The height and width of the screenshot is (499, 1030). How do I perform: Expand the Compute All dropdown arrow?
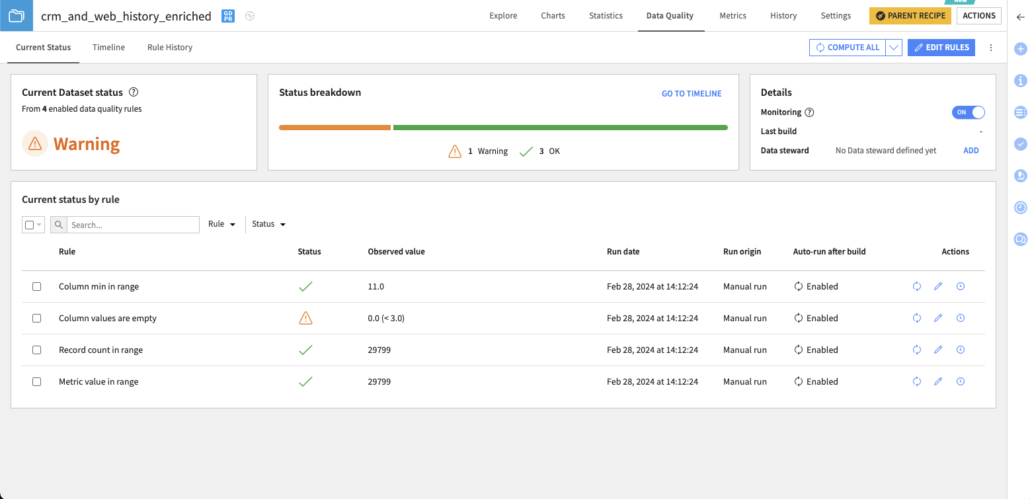click(894, 47)
